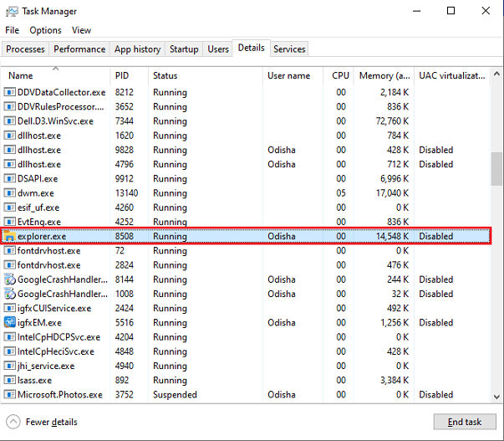The image size is (504, 441).
Task: Click the scrollbar up arrow
Action: [496, 74]
